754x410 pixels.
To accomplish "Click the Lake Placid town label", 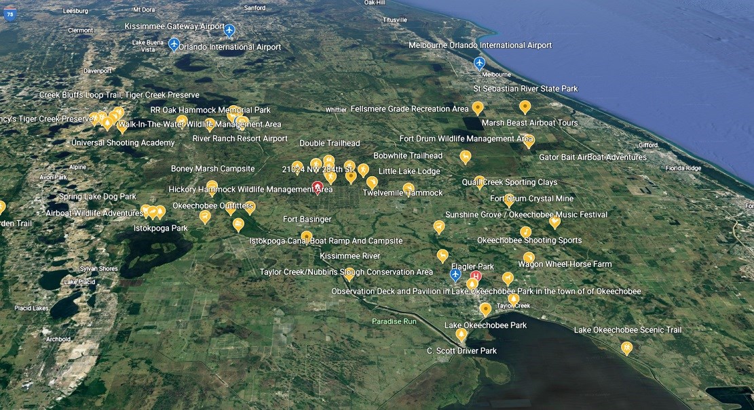I will click(79, 282).
